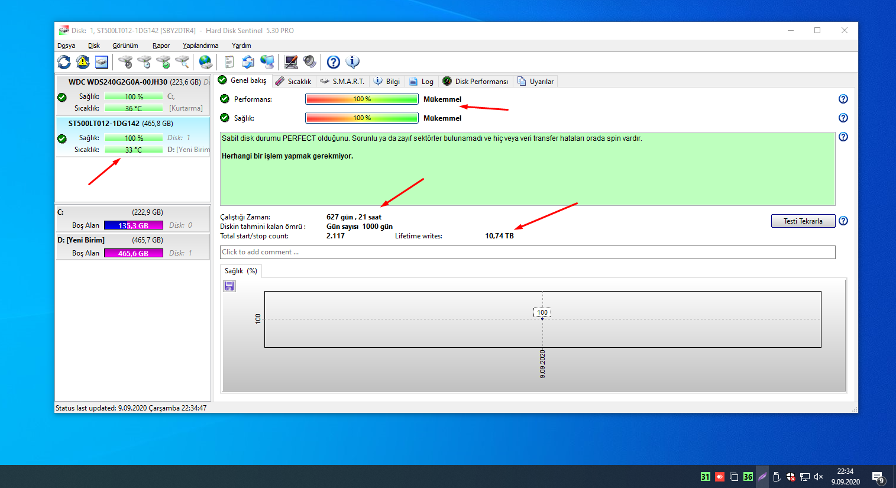896x488 pixels.
Task: Click the D: Yeni Birim free space bar
Action: coord(134,253)
